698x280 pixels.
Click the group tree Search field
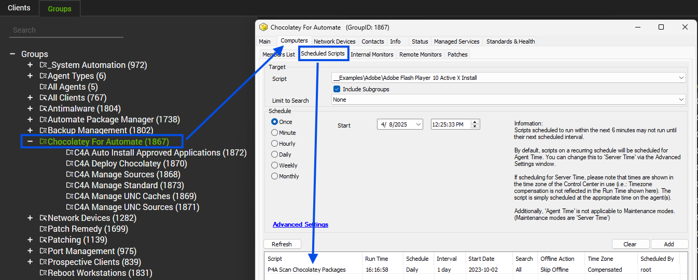66,30
